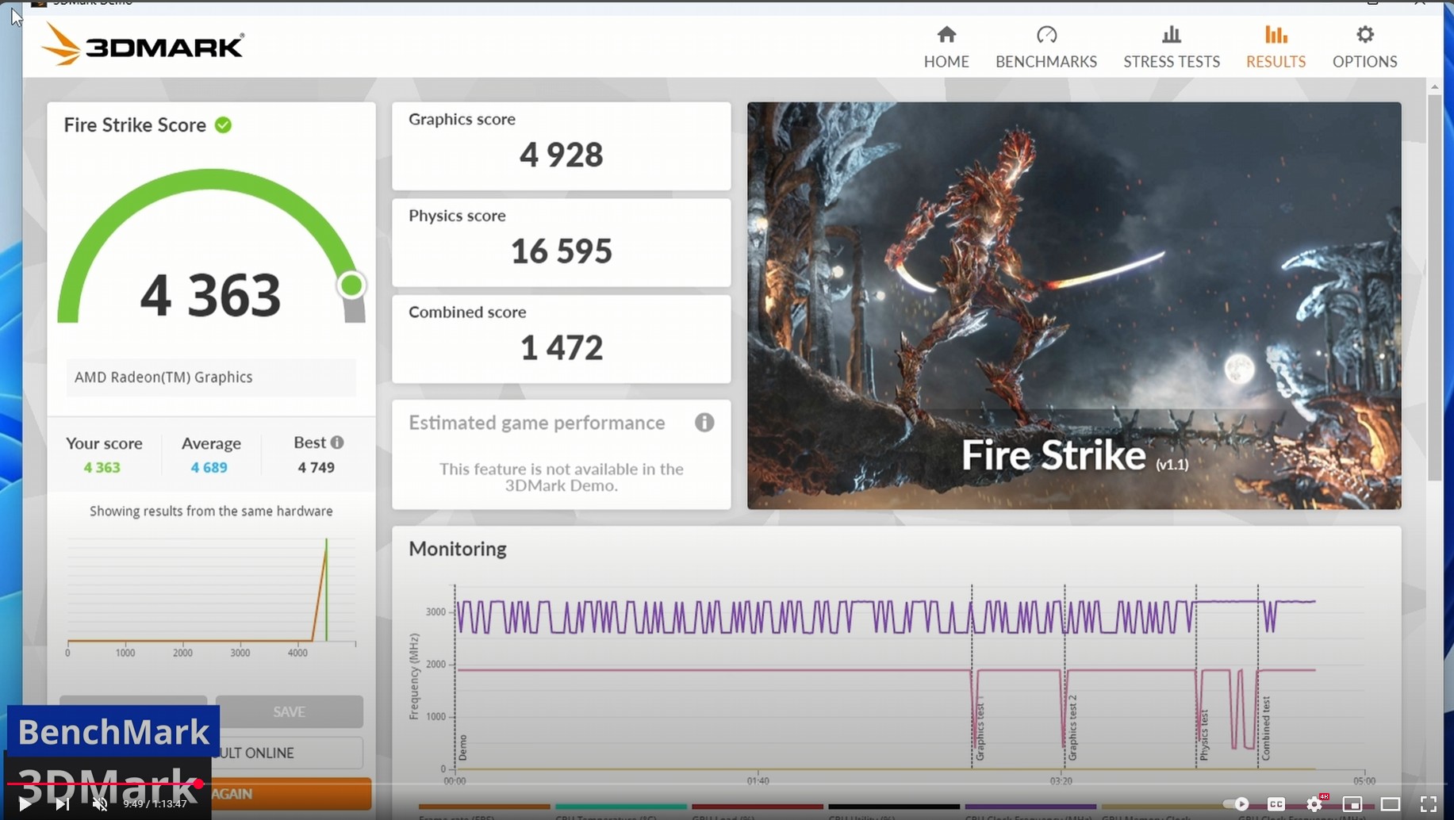
Task: Click the SAVE button
Action: (290, 711)
